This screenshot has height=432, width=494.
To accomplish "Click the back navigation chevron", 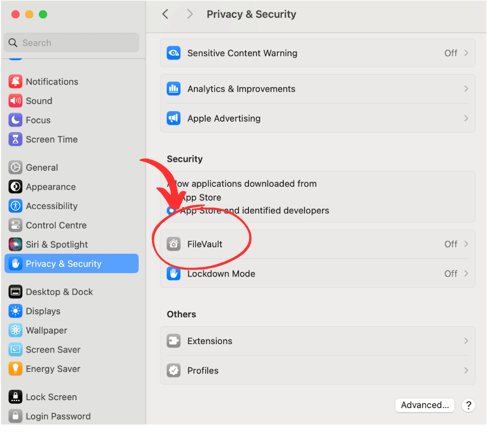I will click(165, 14).
